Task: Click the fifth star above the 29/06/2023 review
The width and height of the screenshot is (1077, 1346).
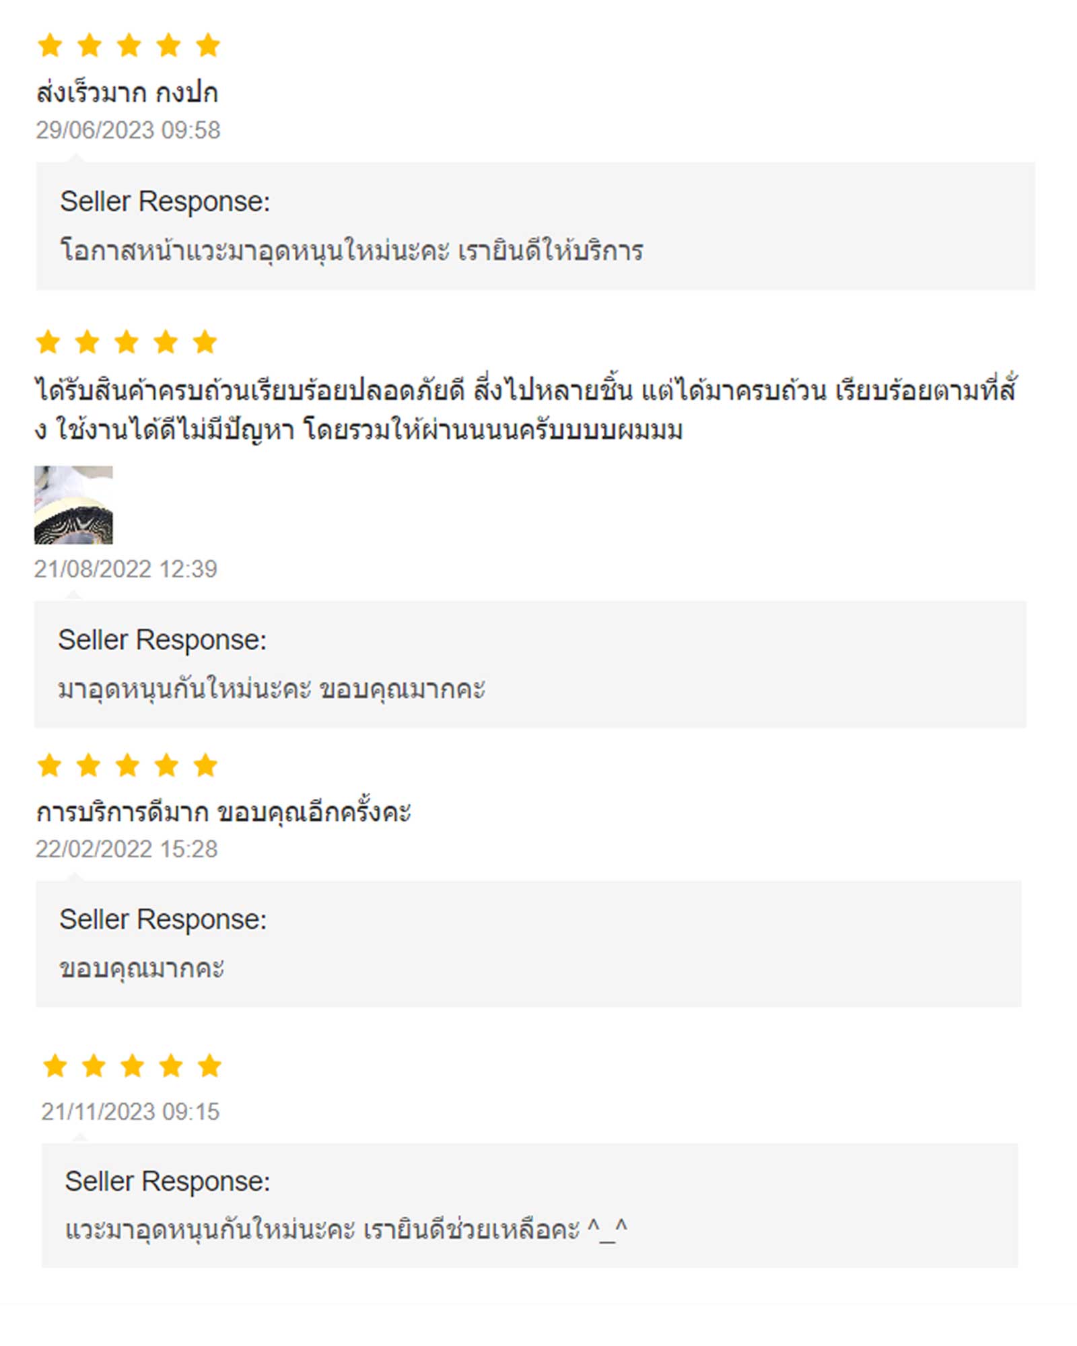Action: pyautogui.click(x=208, y=46)
